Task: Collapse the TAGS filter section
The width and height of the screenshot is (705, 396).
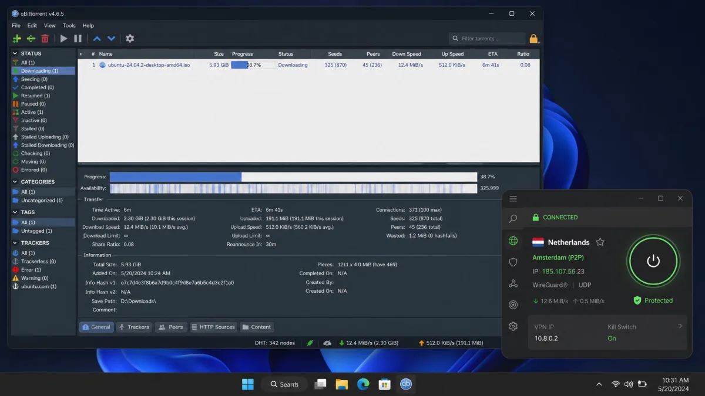Action: pos(15,212)
